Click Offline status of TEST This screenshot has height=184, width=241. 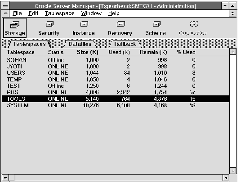point(56,86)
